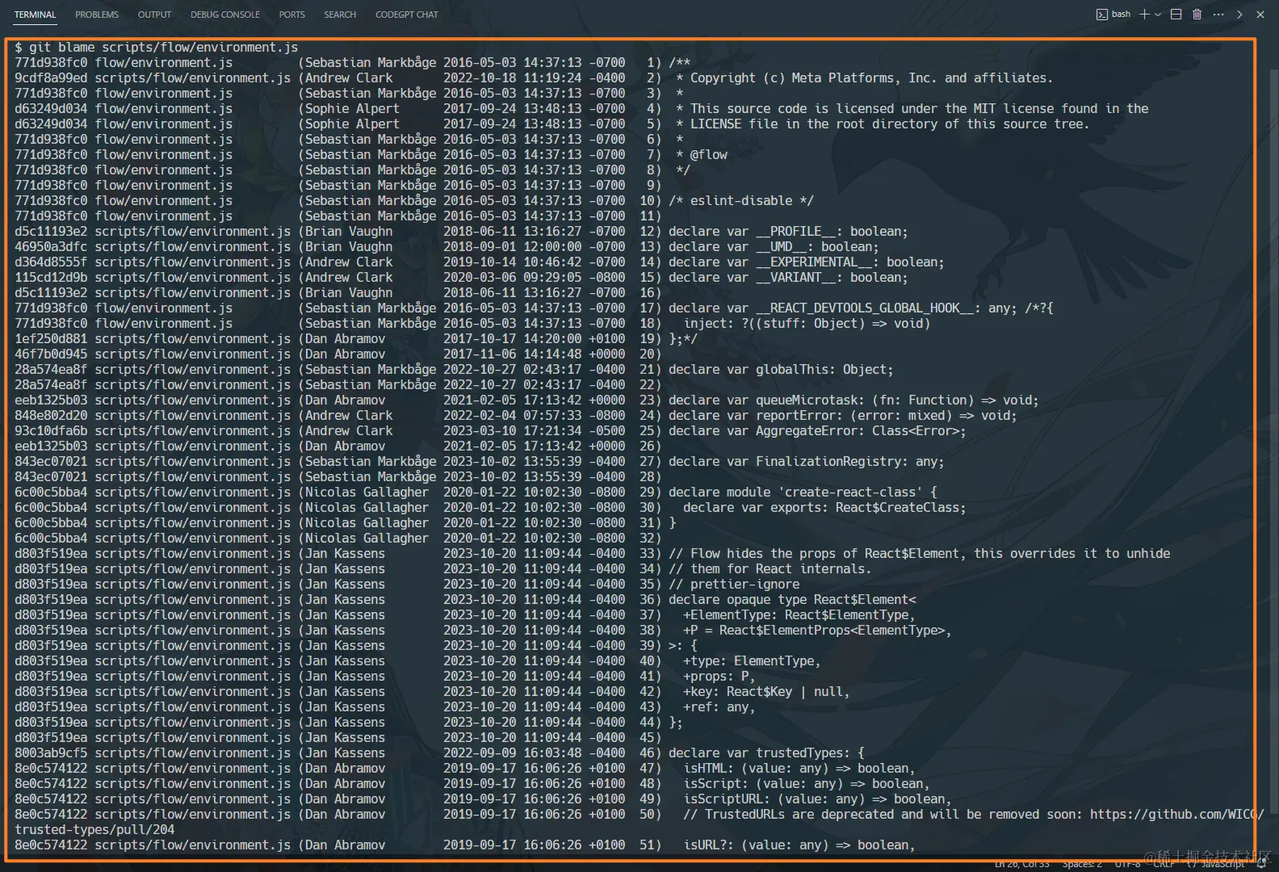Open the PROBLEMS tab
Image resolution: width=1279 pixels, height=872 pixels.
[x=97, y=15]
